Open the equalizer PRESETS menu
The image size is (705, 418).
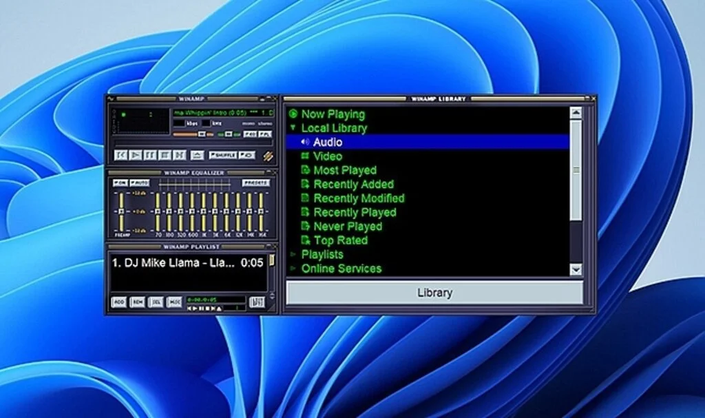click(256, 182)
